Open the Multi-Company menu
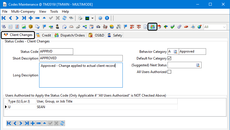Viewport: 230px width, 130px height. pos(23,12)
